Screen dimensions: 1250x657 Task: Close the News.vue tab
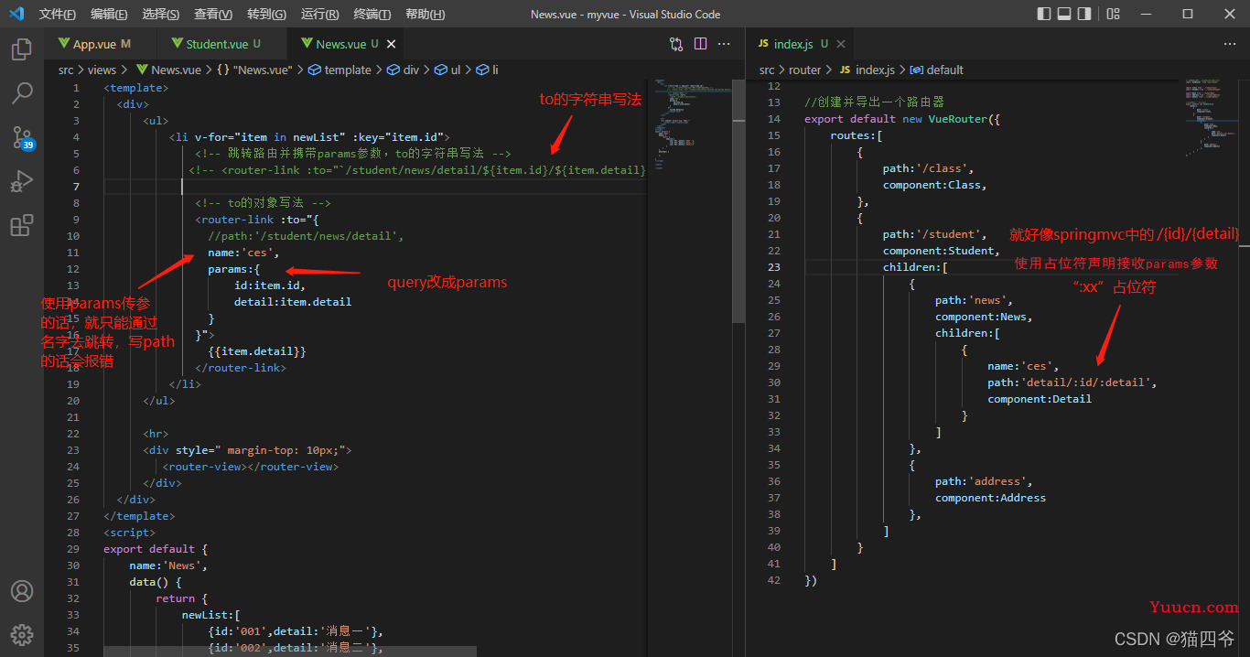[392, 44]
